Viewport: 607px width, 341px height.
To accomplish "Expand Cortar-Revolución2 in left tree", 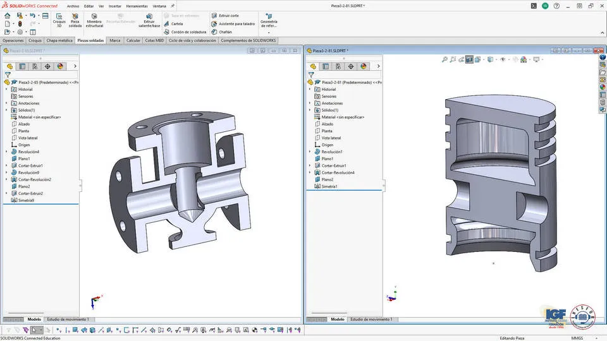I will pos(6,179).
